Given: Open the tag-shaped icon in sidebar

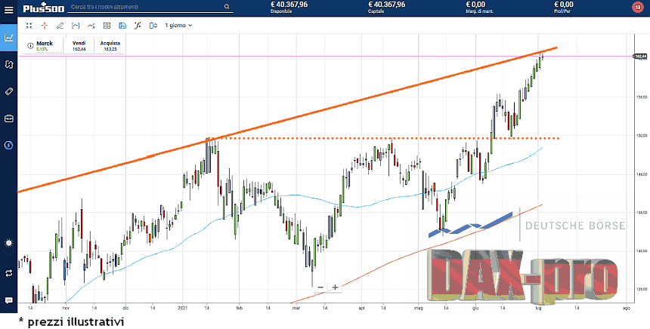Looking at the screenshot, I should 9,91.
